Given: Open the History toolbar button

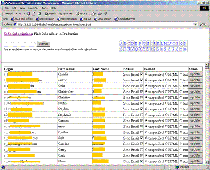Looking at the screenshot, I should pos(81,13).
